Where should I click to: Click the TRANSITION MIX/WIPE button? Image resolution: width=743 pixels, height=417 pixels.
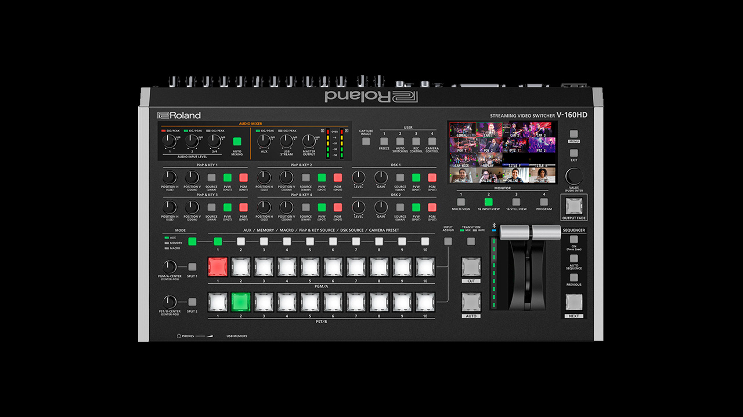tap(471, 242)
